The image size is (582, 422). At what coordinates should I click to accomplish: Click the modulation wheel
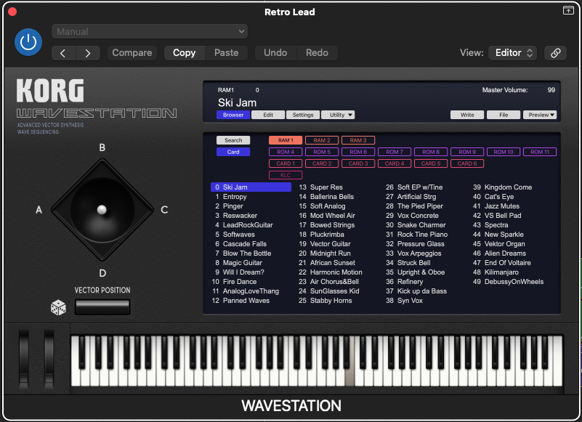pyautogui.click(x=49, y=359)
